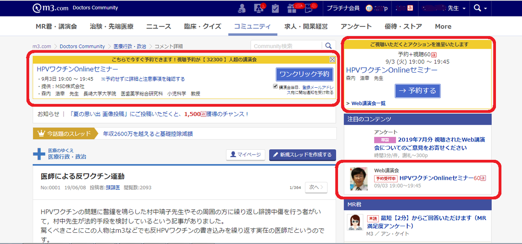The width and height of the screenshot is (522, 244).
Task: Click the MR君 section header
Action: coord(418,204)
